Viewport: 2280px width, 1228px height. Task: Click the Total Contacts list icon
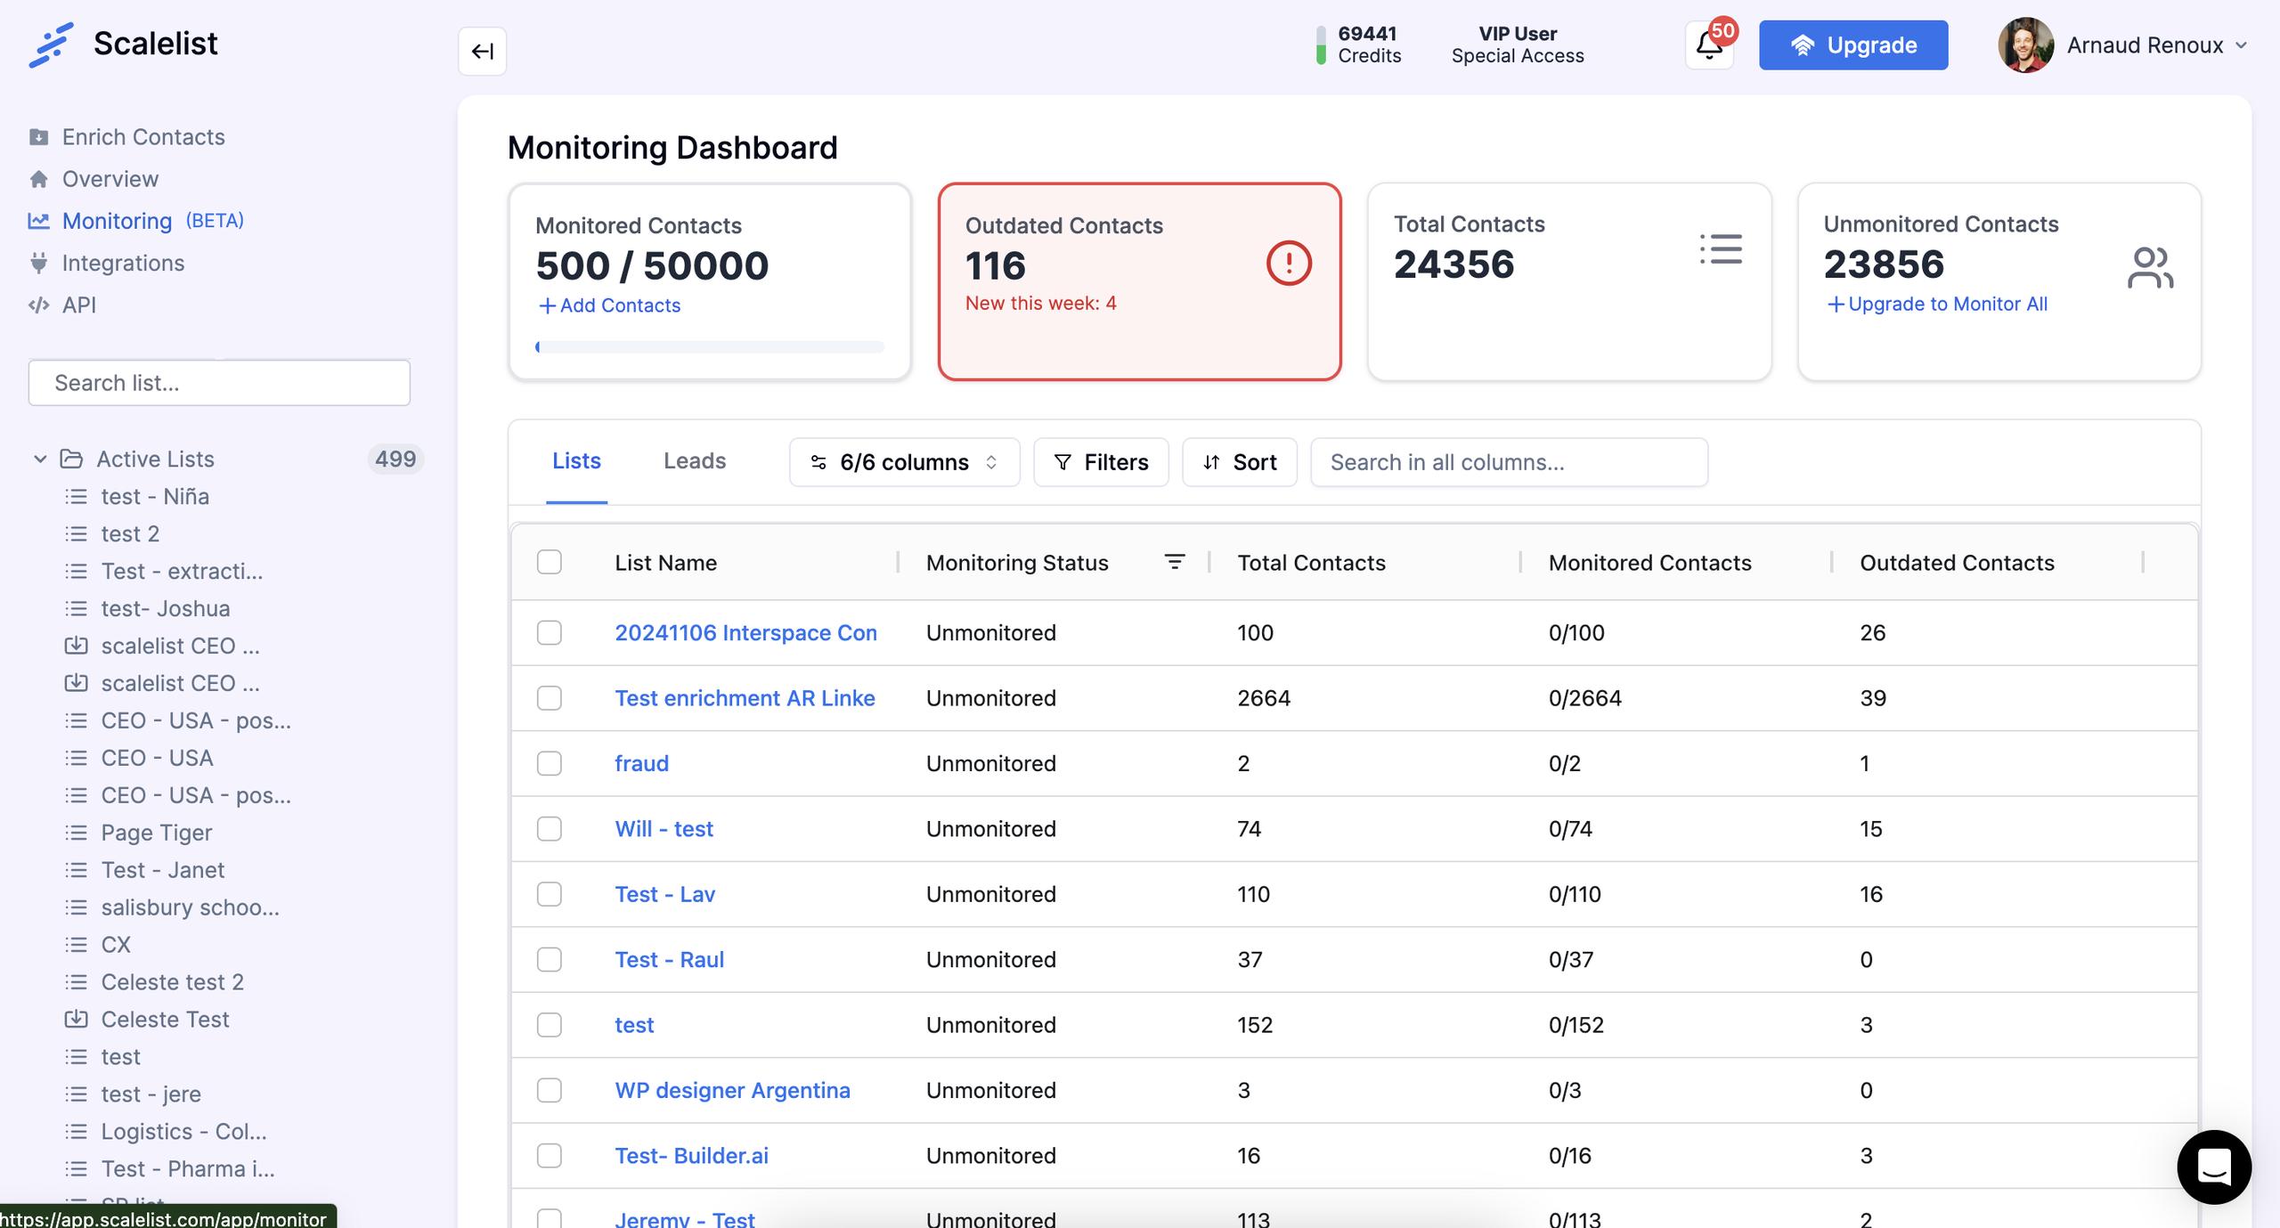click(x=1721, y=249)
